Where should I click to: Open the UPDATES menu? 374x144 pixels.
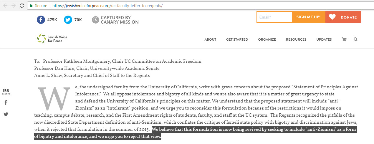pyautogui.click(x=324, y=39)
